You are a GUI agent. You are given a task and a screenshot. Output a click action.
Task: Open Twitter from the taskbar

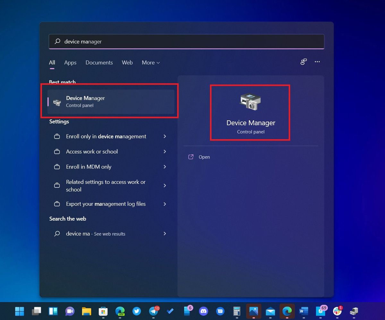[137, 311]
